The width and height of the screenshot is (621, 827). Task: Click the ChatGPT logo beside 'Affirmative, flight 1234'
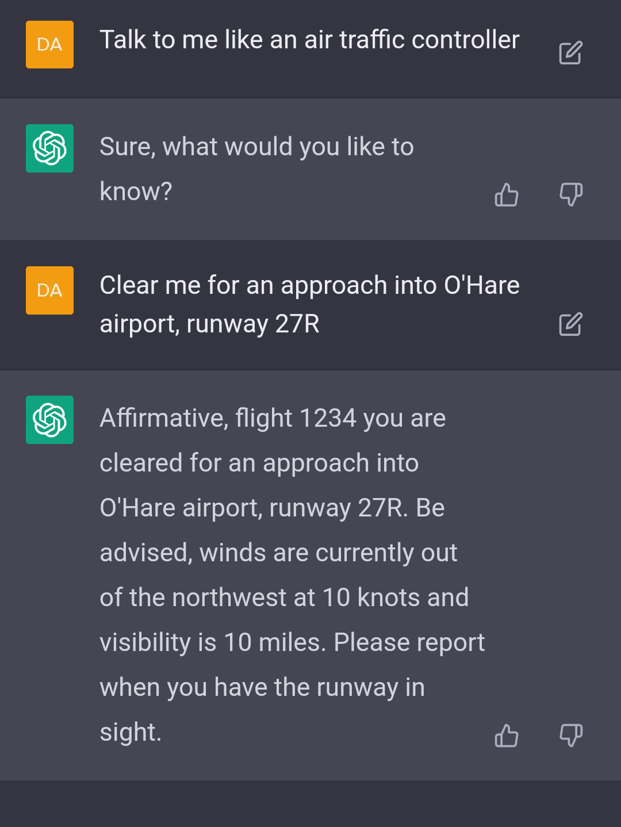(49, 420)
